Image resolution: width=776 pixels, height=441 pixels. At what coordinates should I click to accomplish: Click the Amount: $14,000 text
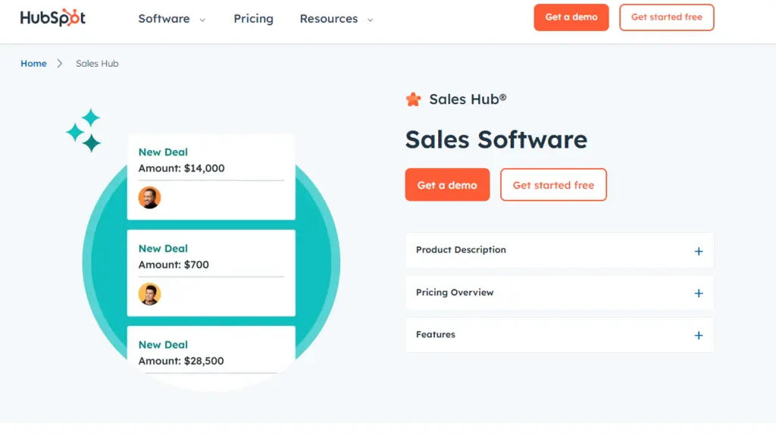tap(181, 168)
